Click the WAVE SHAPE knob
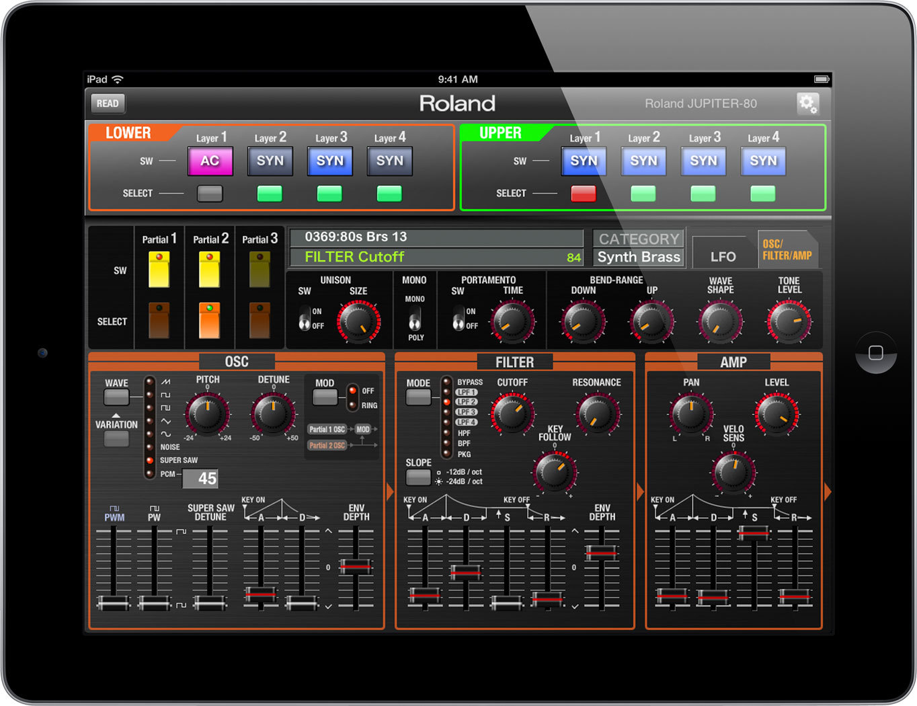The height and width of the screenshot is (706, 917). 721,322
